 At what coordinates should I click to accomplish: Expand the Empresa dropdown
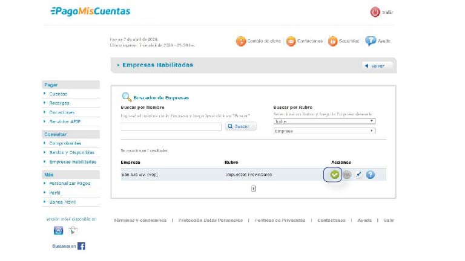tap(324, 130)
